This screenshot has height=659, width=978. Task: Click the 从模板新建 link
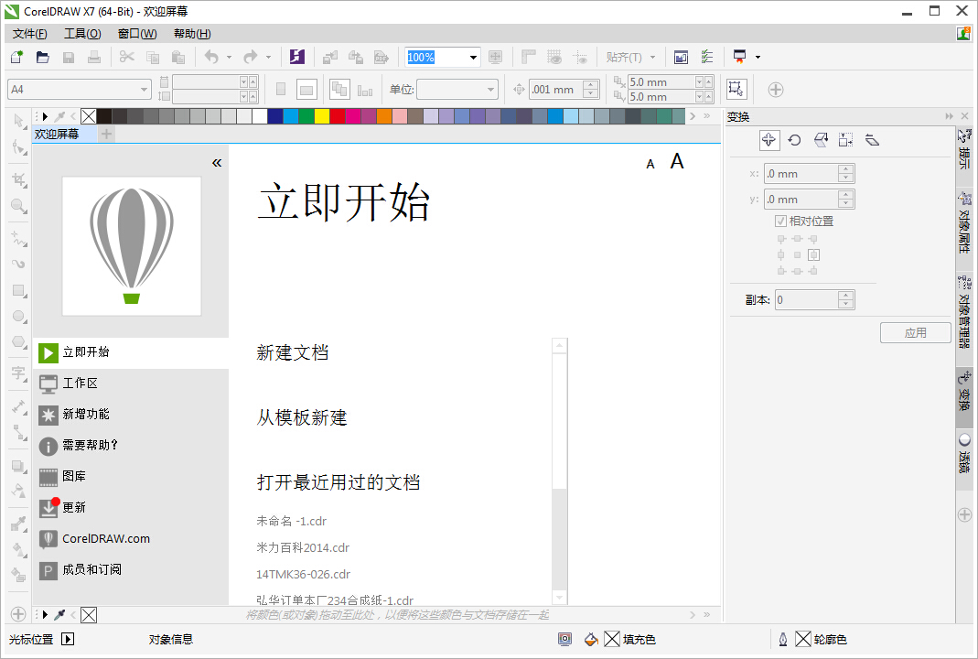pyautogui.click(x=302, y=417)
